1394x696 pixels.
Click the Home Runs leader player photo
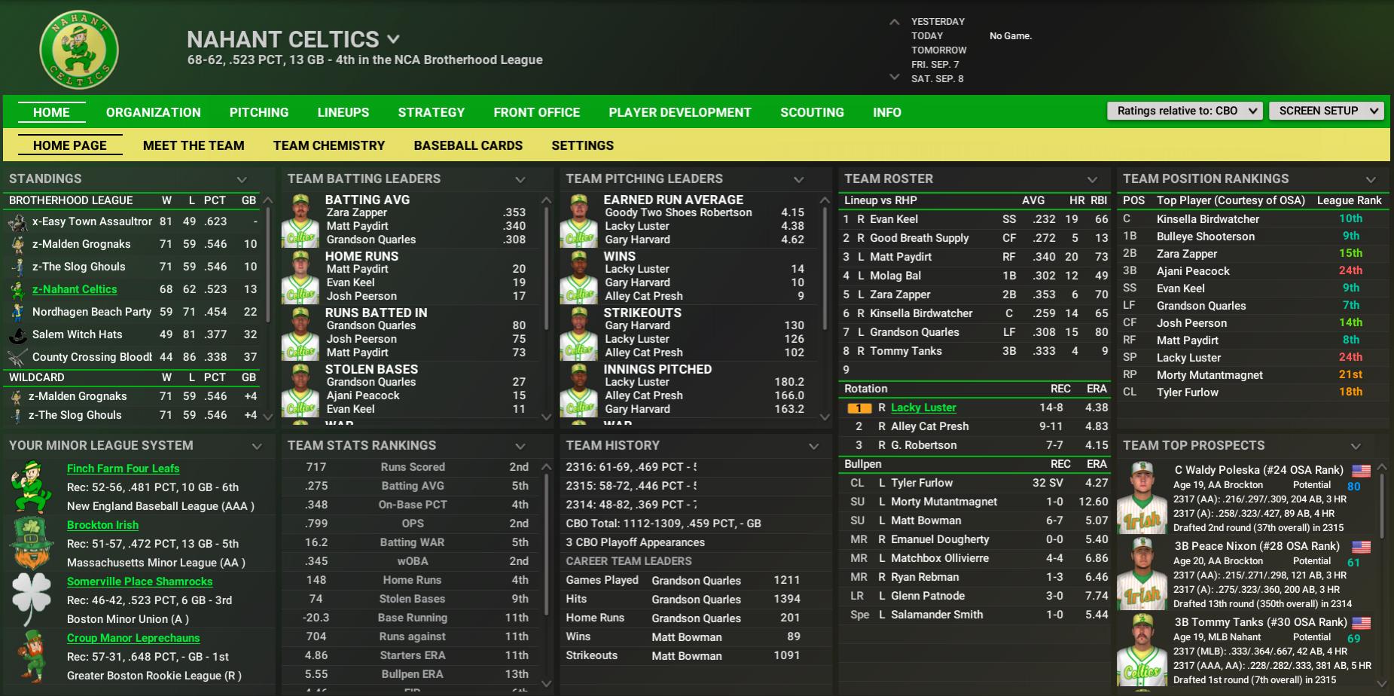300,277
